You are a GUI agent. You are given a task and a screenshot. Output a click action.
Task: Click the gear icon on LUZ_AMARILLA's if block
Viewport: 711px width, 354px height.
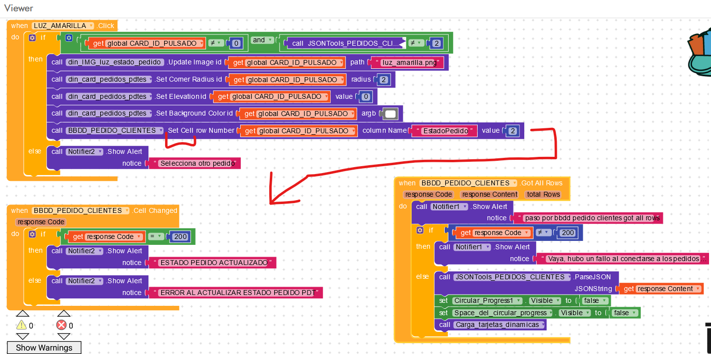tap(32, 37)
